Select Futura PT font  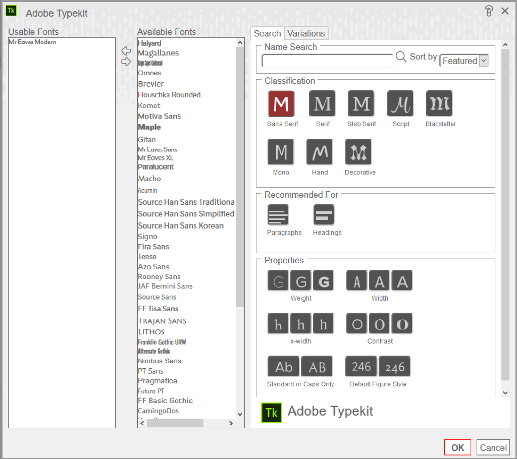pyautogui.click(x=150, y=391)
